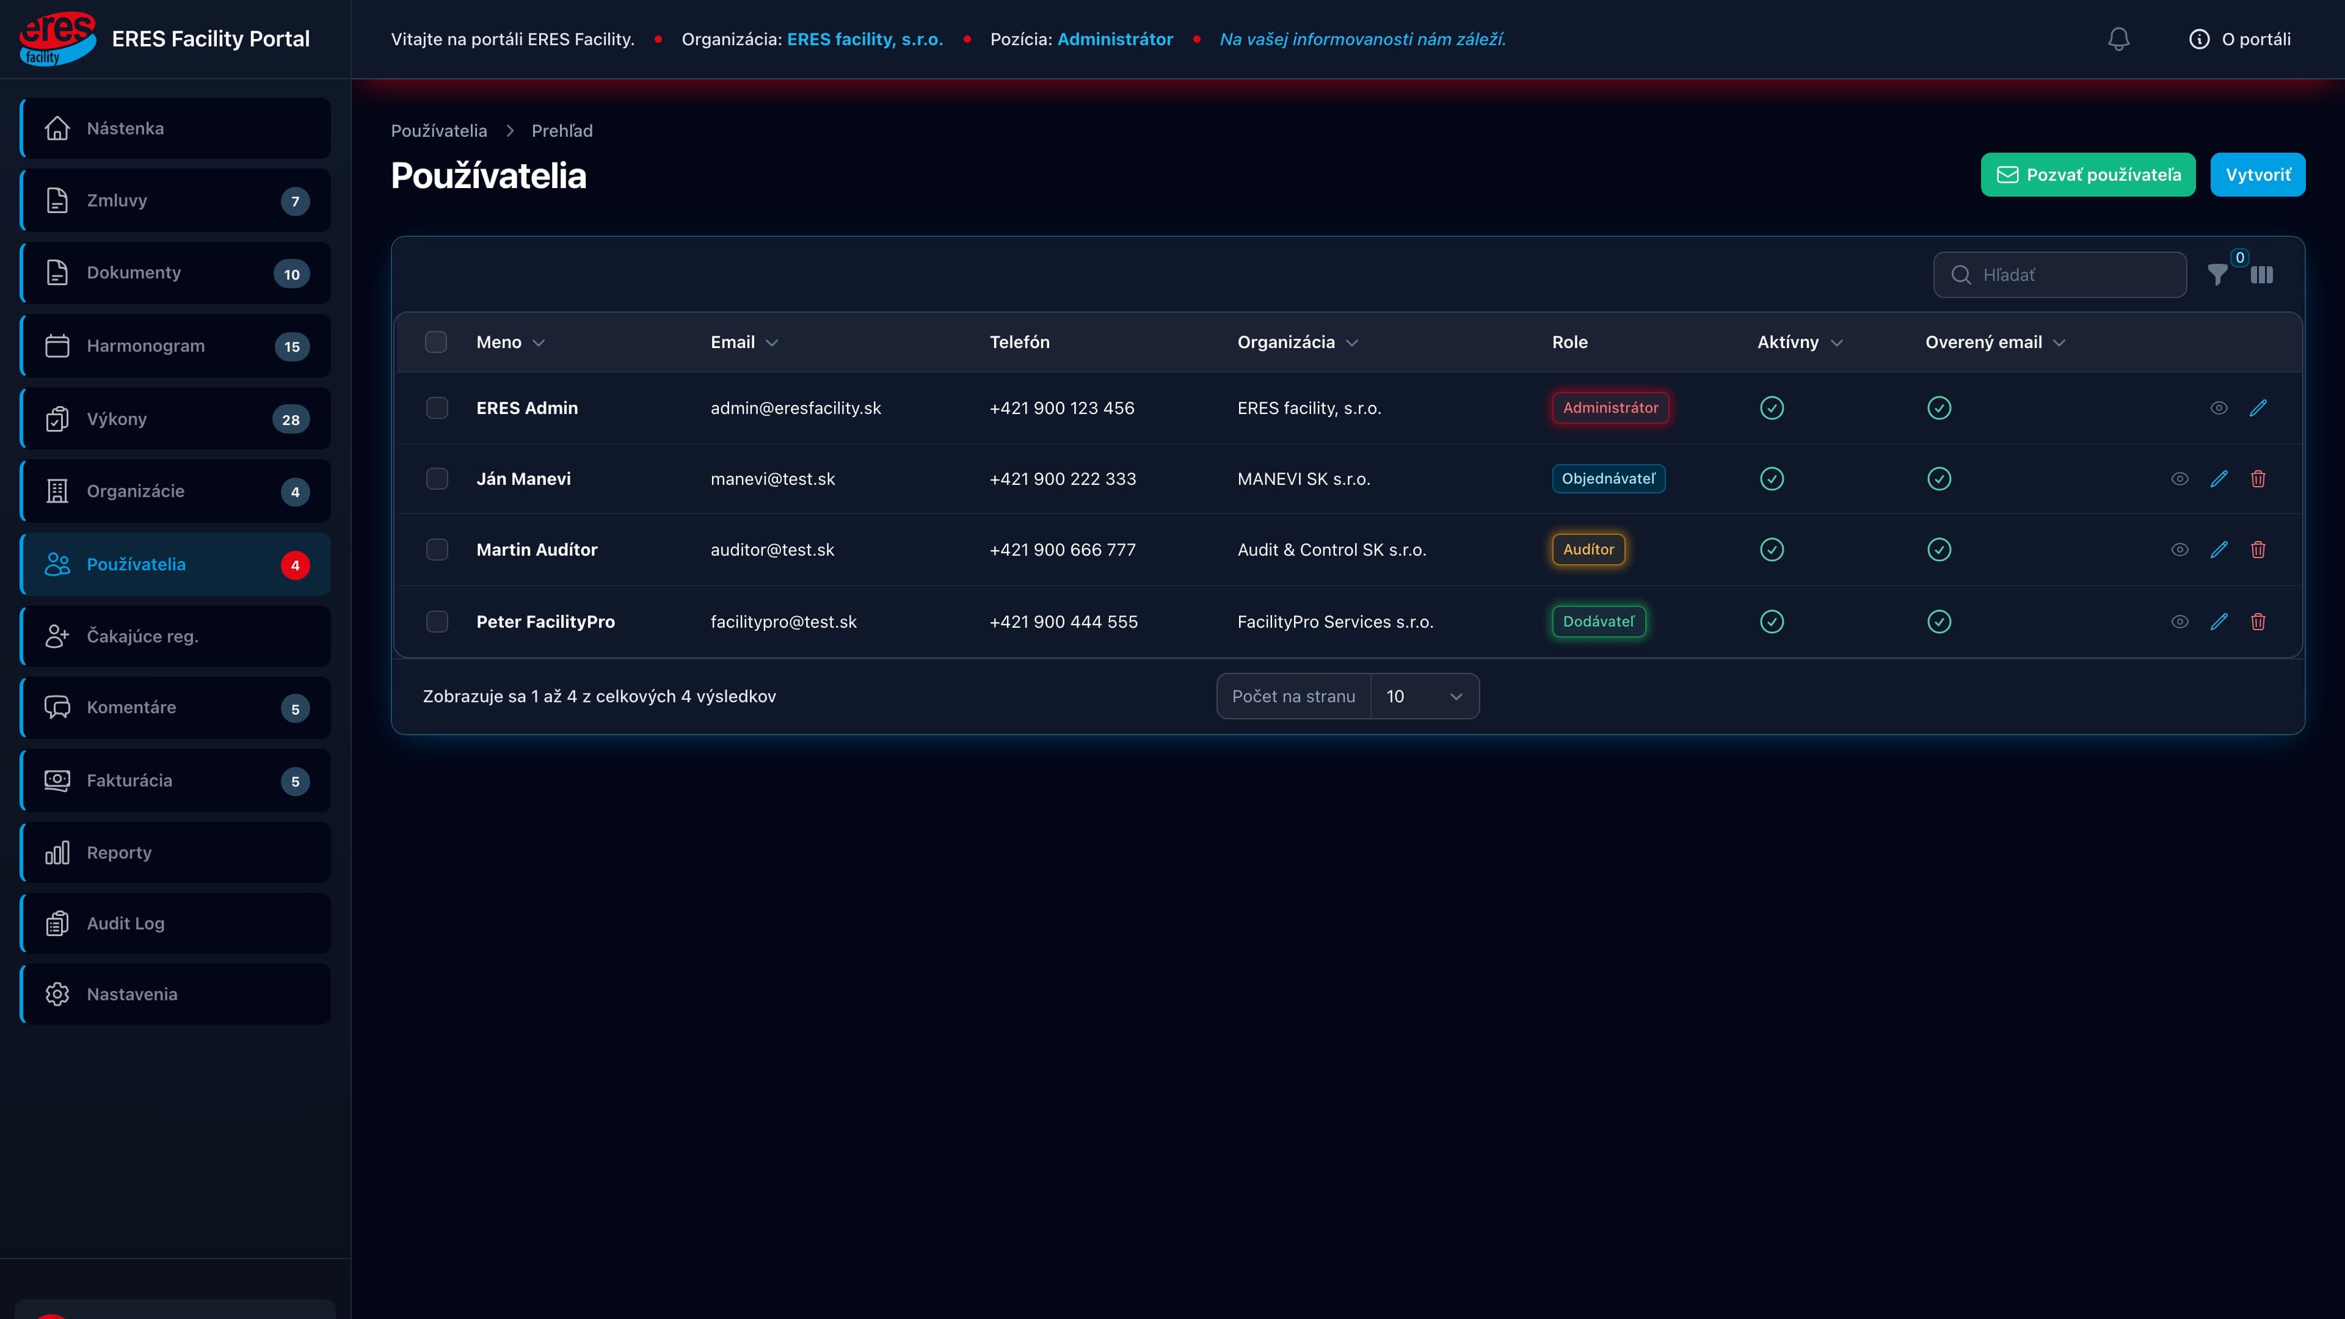This screenshot has height=1319, width=2345.
Task: Delete Peter FacilityPro with trash icon
Action: coord(2258,622)
